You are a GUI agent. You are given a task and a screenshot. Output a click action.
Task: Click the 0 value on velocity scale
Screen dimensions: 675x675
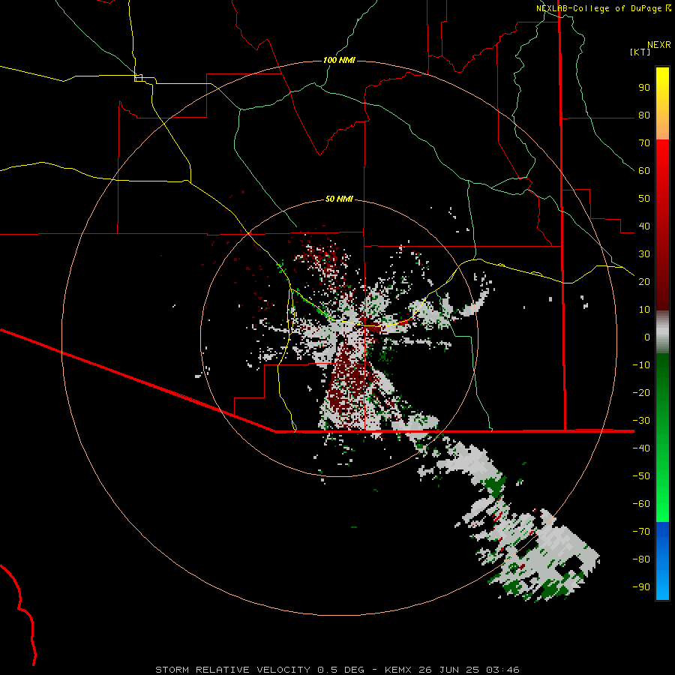(647, 337)
